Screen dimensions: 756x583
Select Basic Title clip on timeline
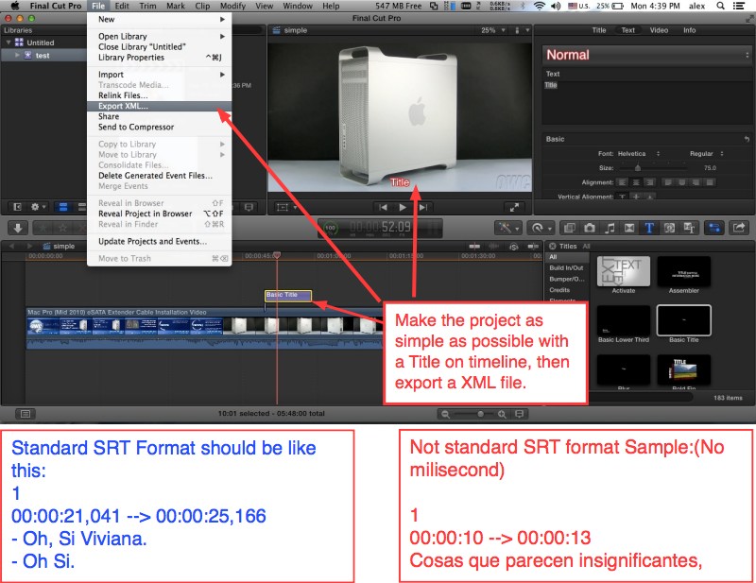[x=288, y=296]
